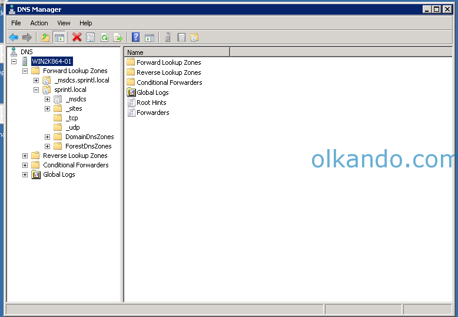Toggle the Show/Hide Console Tree icon
The image size is (458, 317).
(x=59, y=38)
